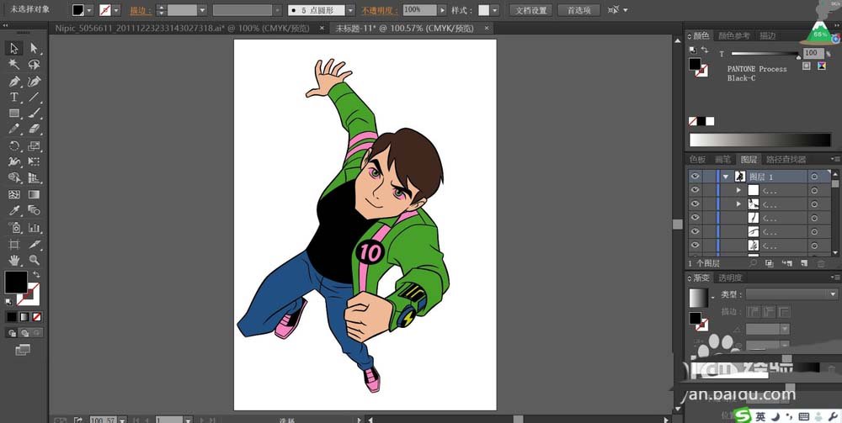Select the Direct Selection (white arrow) tool
The image size is (842, 423).
(x=34, y=48)
